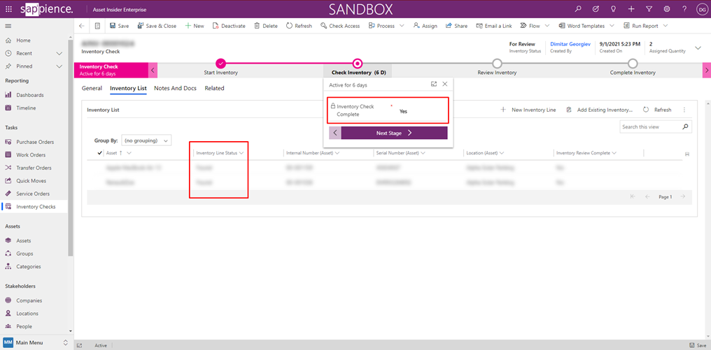Open the settings gear icon
The height and width of the screenshot is (350, 711).
tap(666, 9)
